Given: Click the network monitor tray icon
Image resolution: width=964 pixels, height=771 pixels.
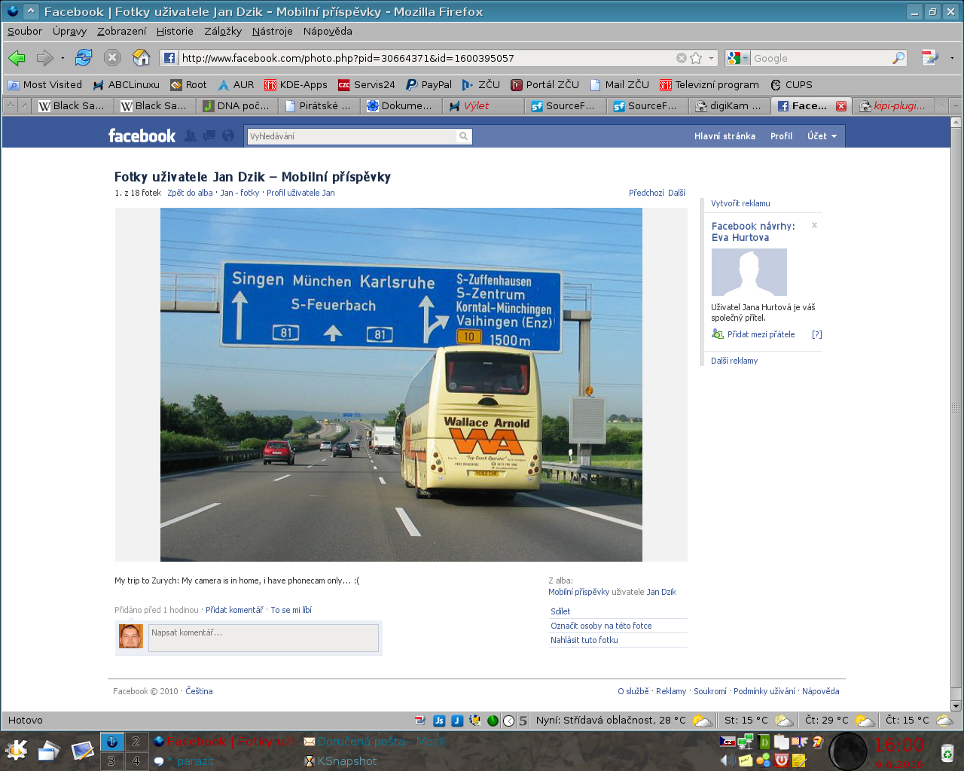Looking at the screenshot, I should click(745, 742).
